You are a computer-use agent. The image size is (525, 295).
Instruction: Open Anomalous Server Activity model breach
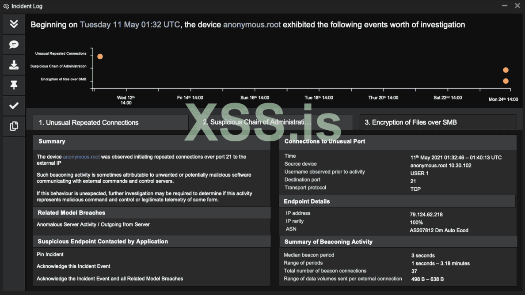pos(93,224)
